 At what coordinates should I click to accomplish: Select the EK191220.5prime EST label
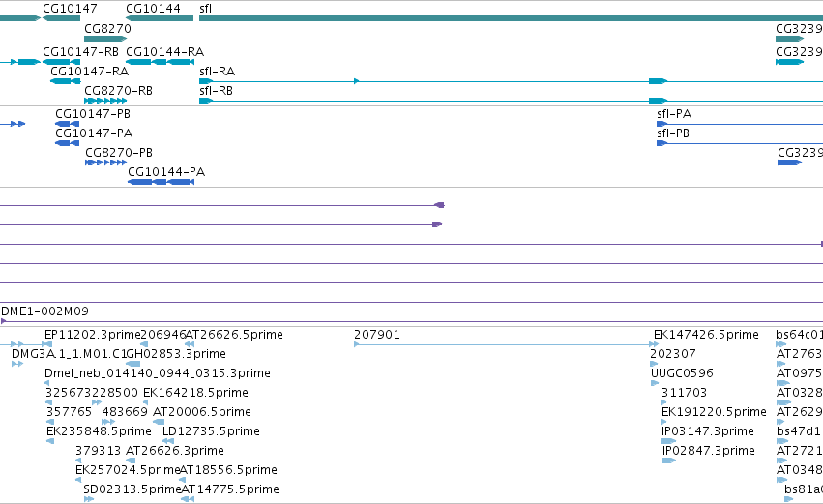coord(714,411)
